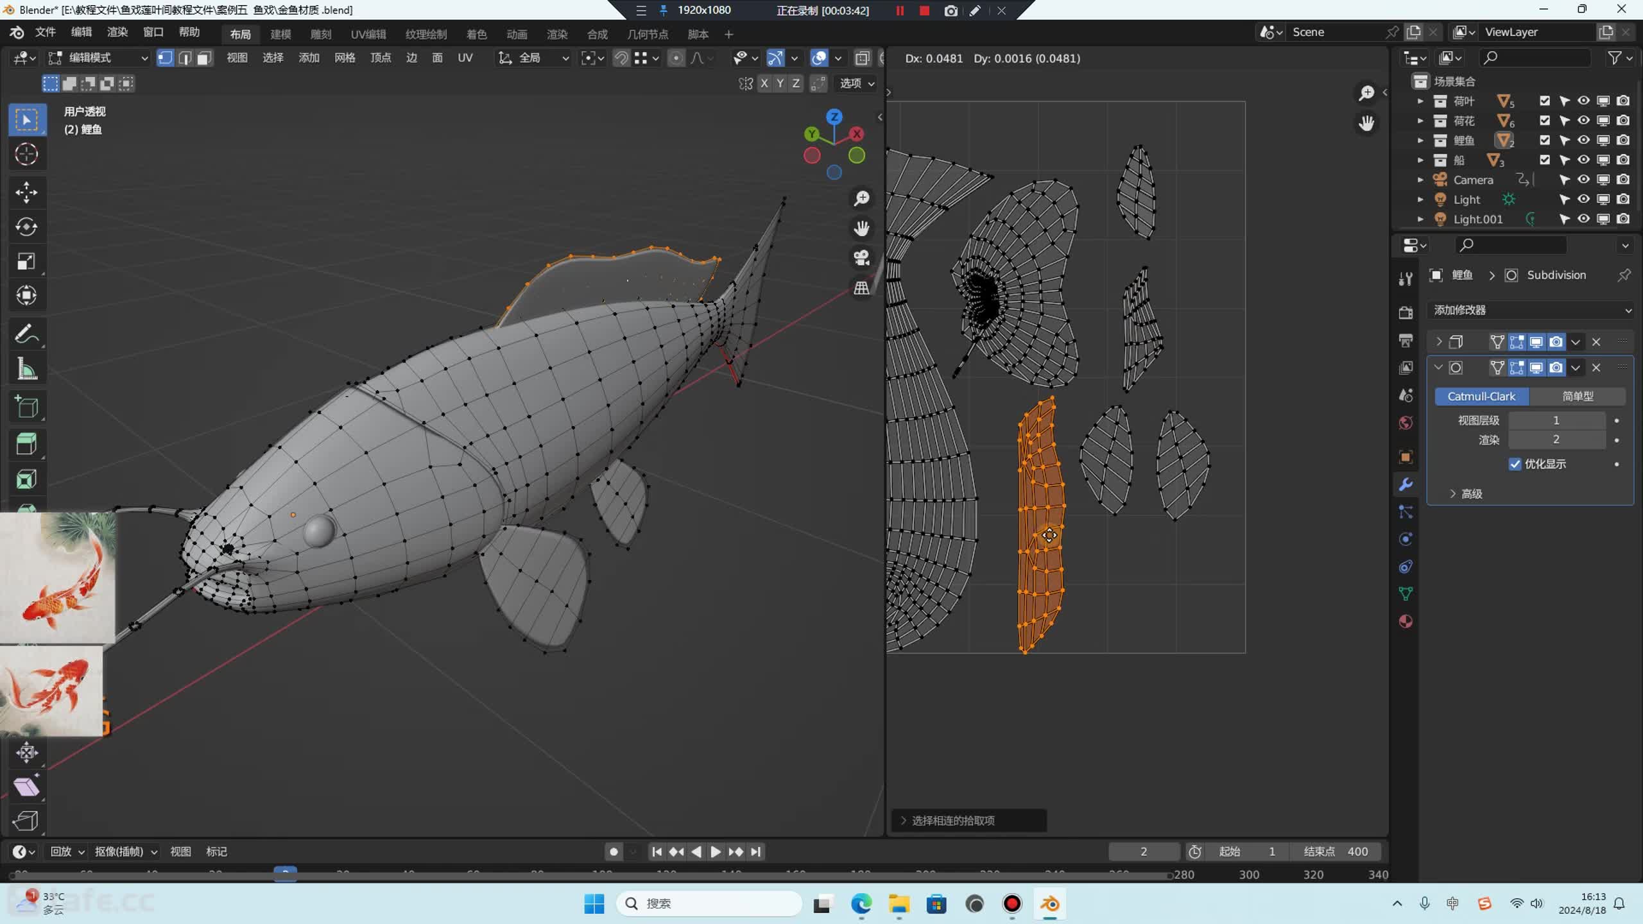Activate the Scale tool
Viewport: 1643px width, 924px height.
pos(26,261)
